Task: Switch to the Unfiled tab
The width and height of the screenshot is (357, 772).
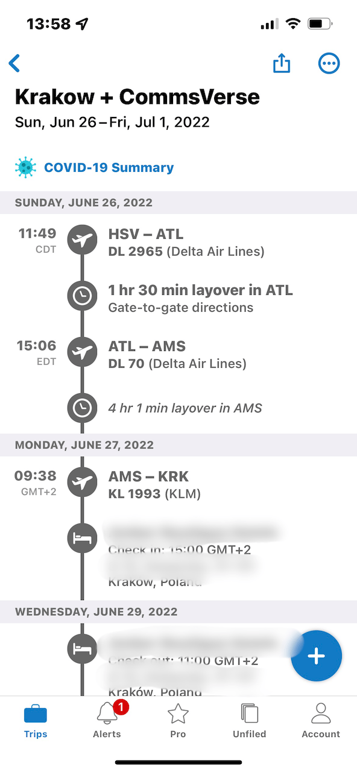Action: [249, 720]
